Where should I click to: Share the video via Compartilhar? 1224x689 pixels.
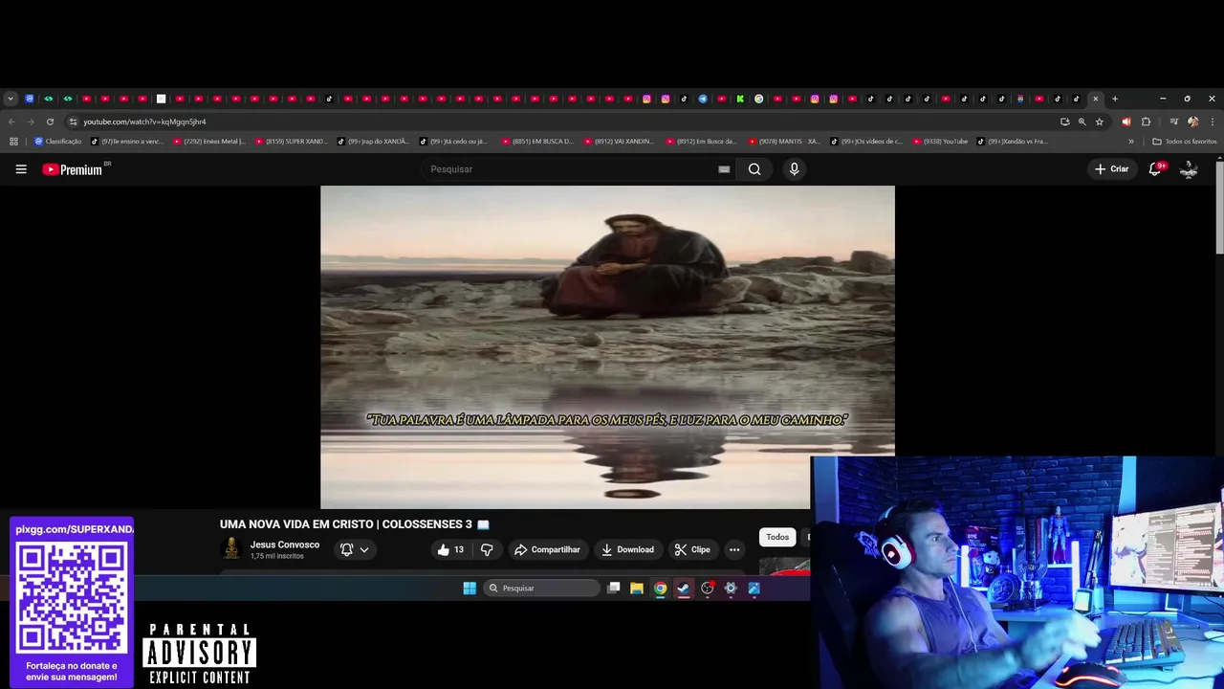pos(547,549)
